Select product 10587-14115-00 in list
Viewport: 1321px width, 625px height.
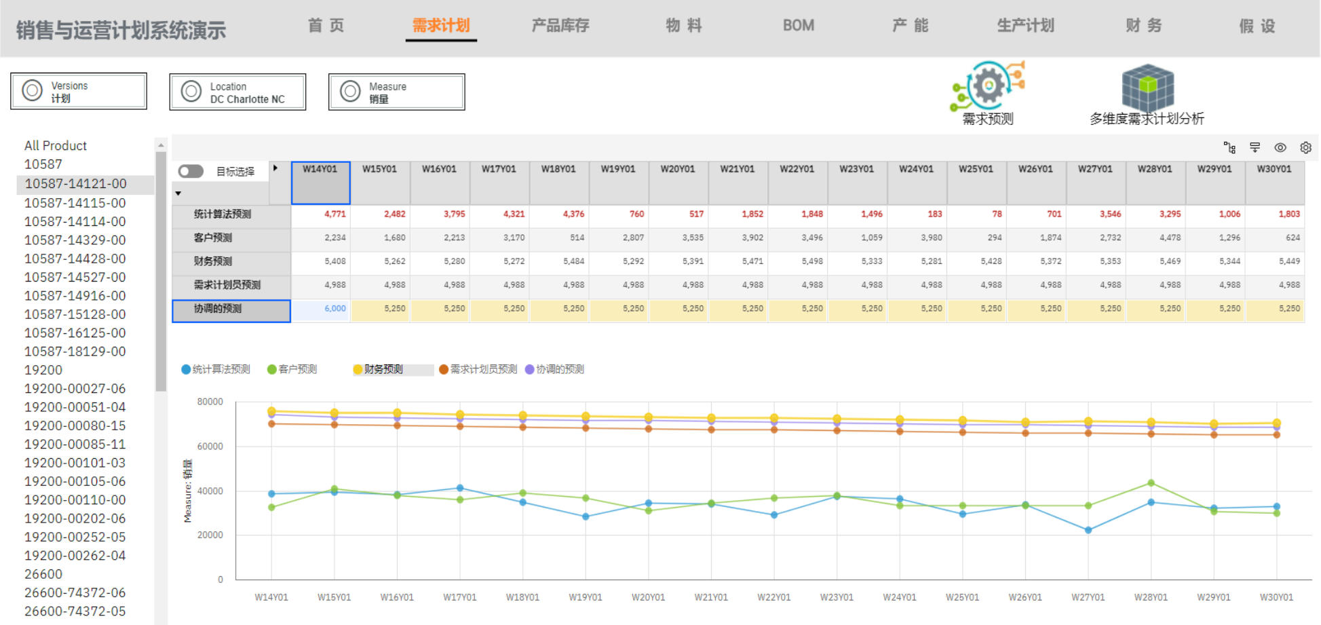click(75, 203)
